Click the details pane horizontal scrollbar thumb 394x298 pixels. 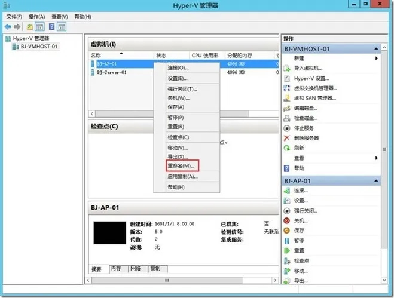click(167, 280)
